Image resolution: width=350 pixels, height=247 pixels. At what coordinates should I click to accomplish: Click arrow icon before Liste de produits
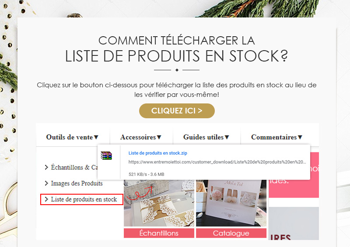(46, 199)
